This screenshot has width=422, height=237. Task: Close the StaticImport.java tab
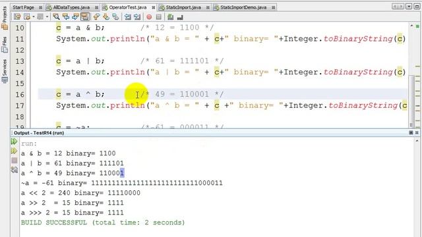click(x=208, y=8)
